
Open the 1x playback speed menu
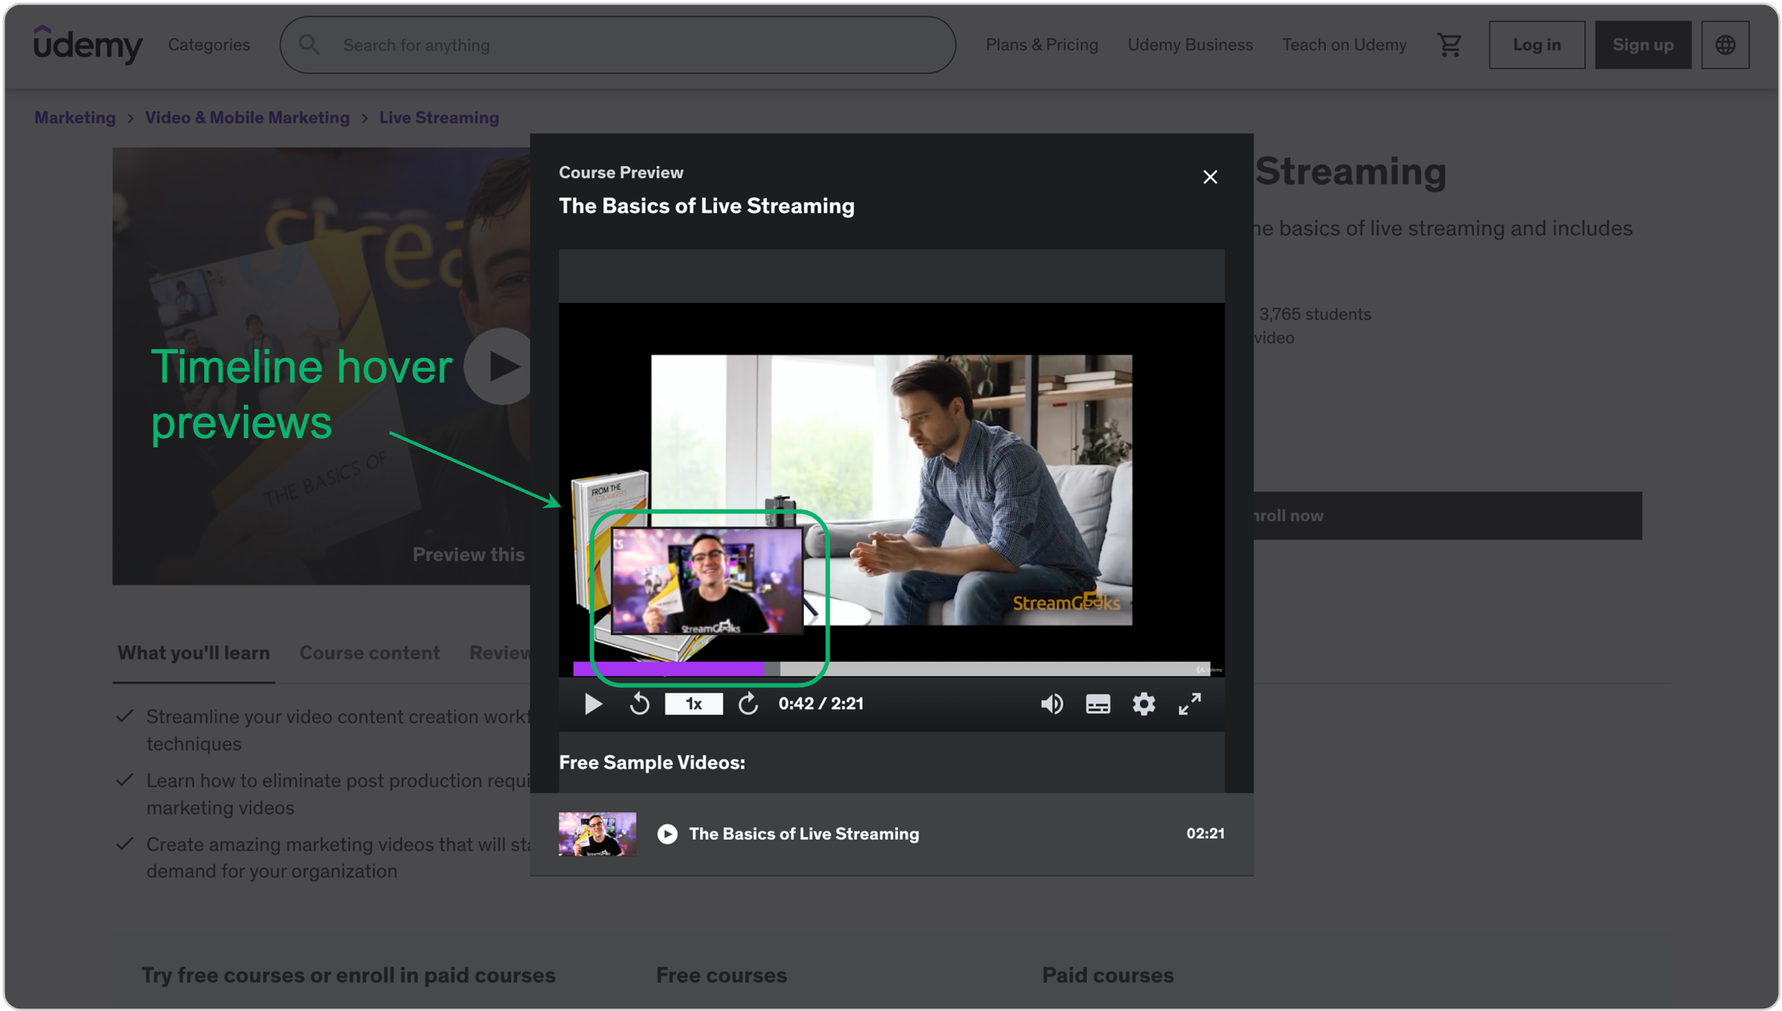pos(693,704)
